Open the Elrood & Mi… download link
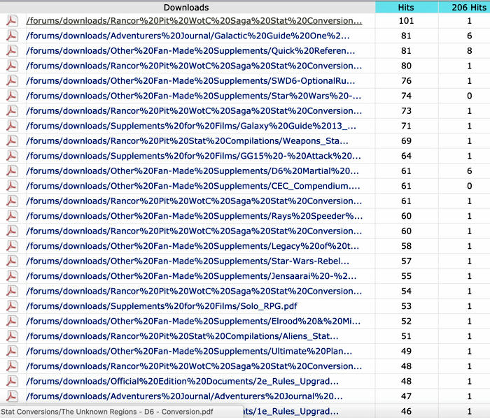 click(x=193, y=321)
